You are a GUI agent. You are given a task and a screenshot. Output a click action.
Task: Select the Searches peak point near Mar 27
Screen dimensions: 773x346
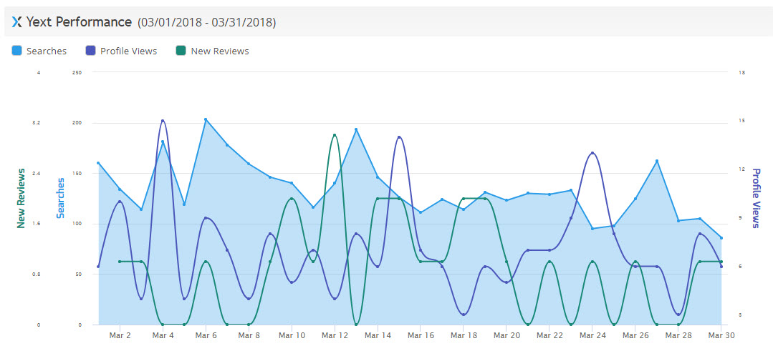(657, 161)
